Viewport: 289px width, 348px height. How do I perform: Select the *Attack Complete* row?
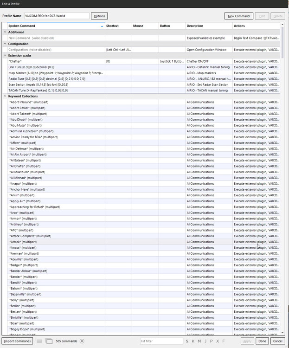click(x=144, y=236)
